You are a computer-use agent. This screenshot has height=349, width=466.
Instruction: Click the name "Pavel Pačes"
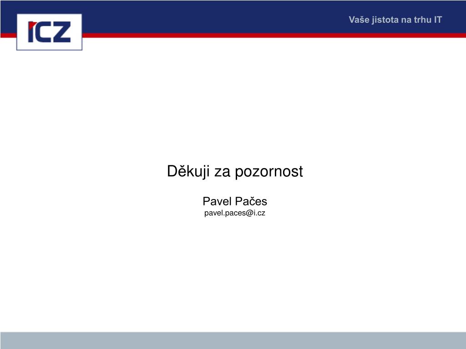235,201
